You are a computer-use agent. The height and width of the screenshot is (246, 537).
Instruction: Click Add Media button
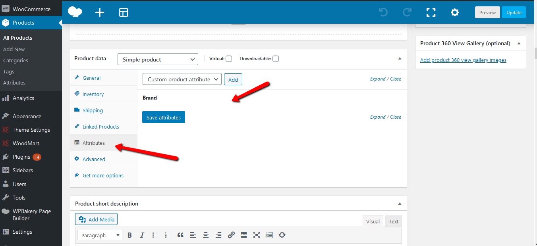point(97,219)
